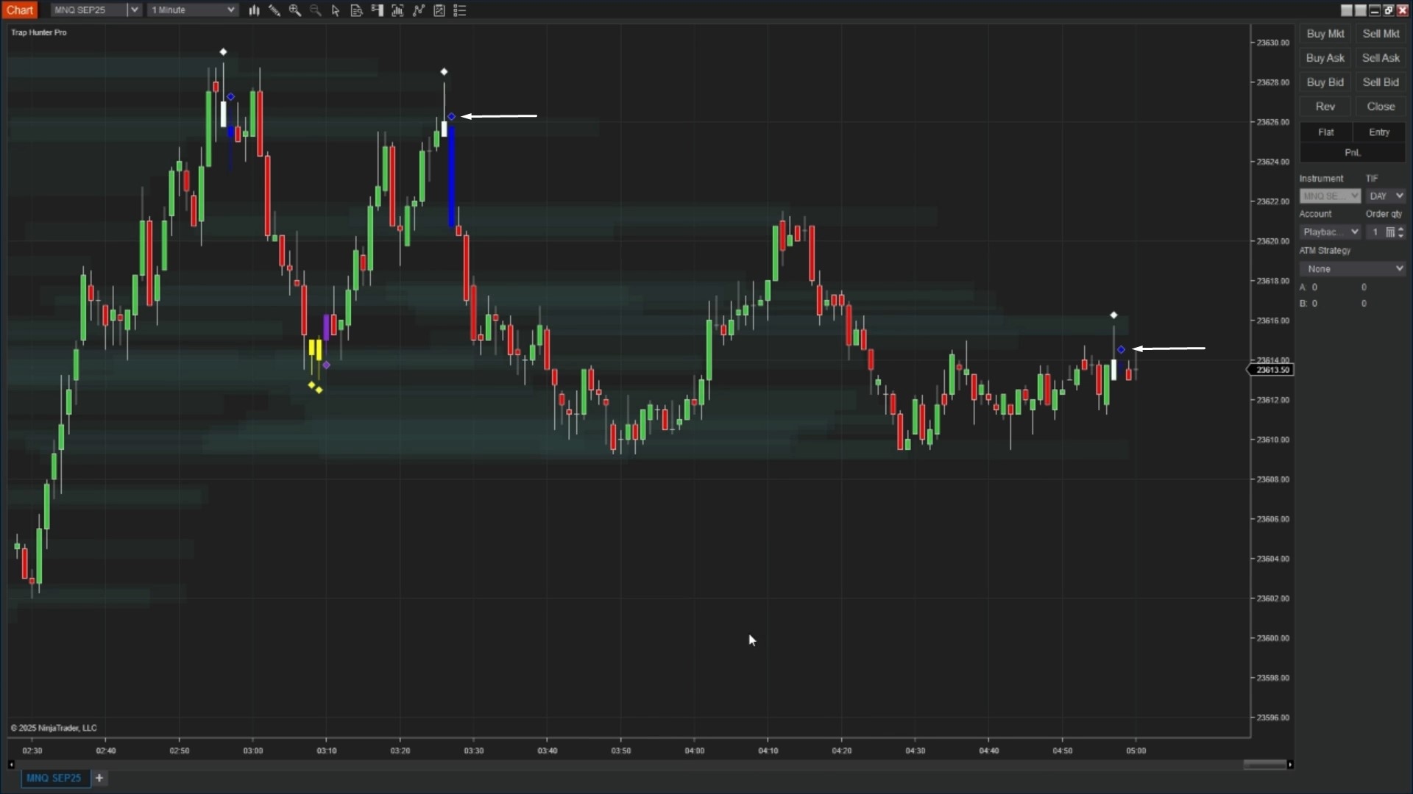Toggle the PnL display

(1353, 152)
